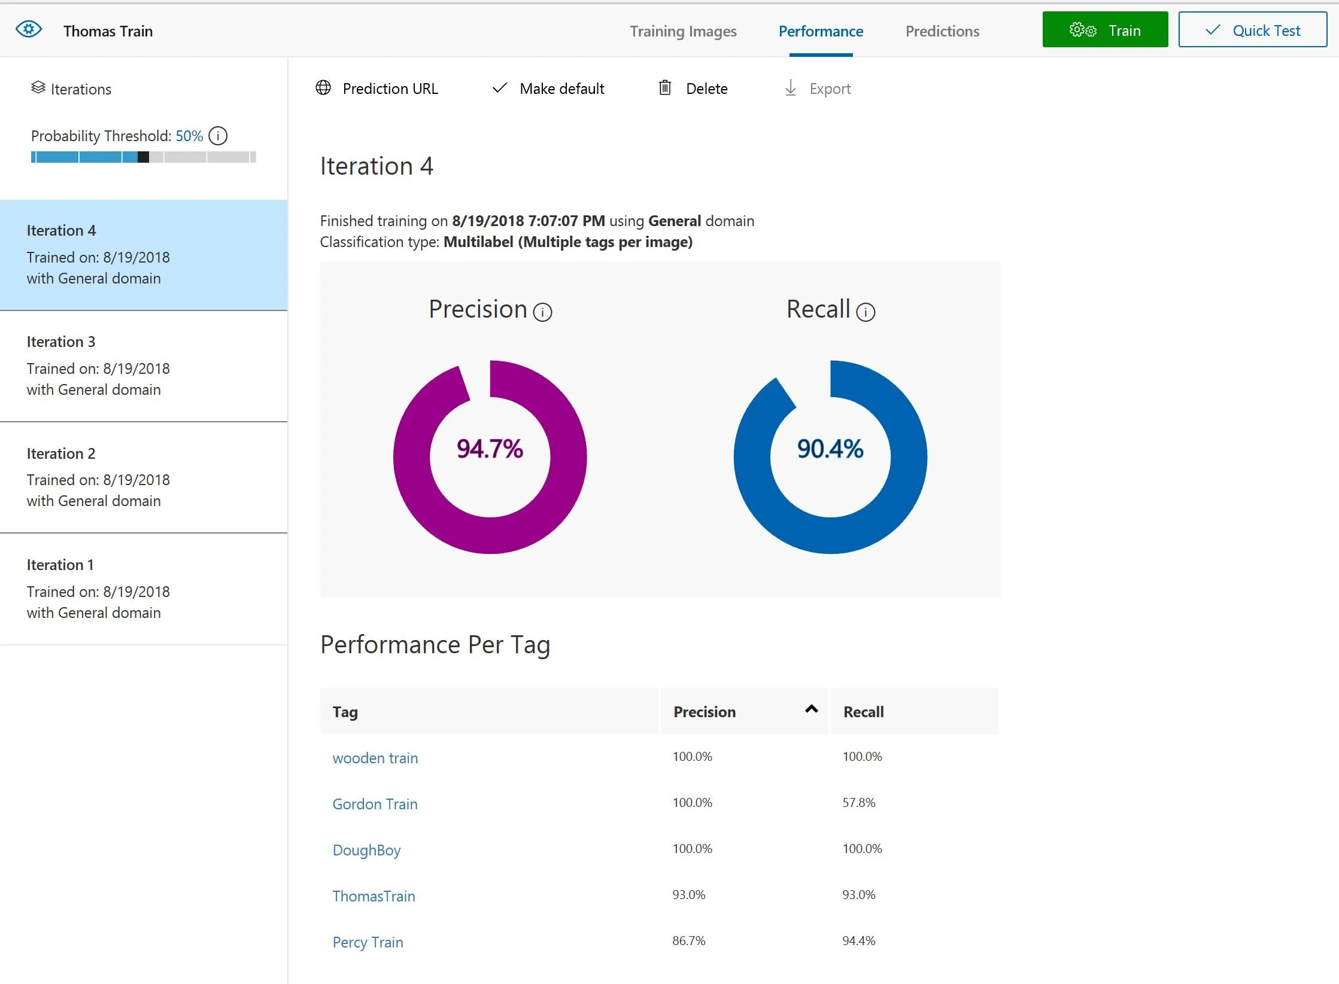Toggle Precision column sort arrow
1339x984 pixels.
[811, 709]
